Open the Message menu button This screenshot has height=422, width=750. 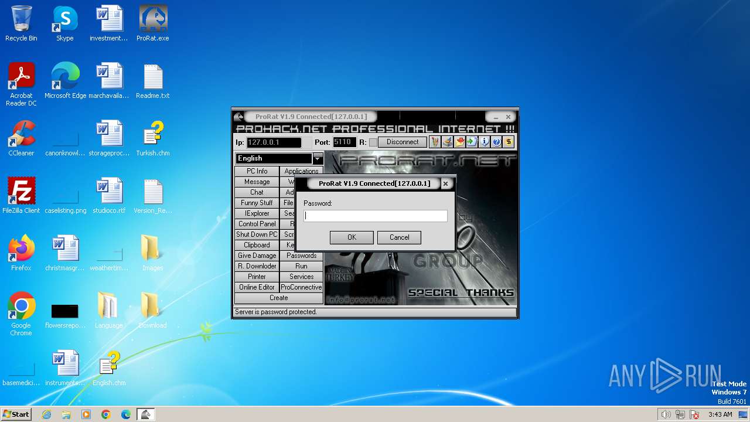tap(257, 182)
